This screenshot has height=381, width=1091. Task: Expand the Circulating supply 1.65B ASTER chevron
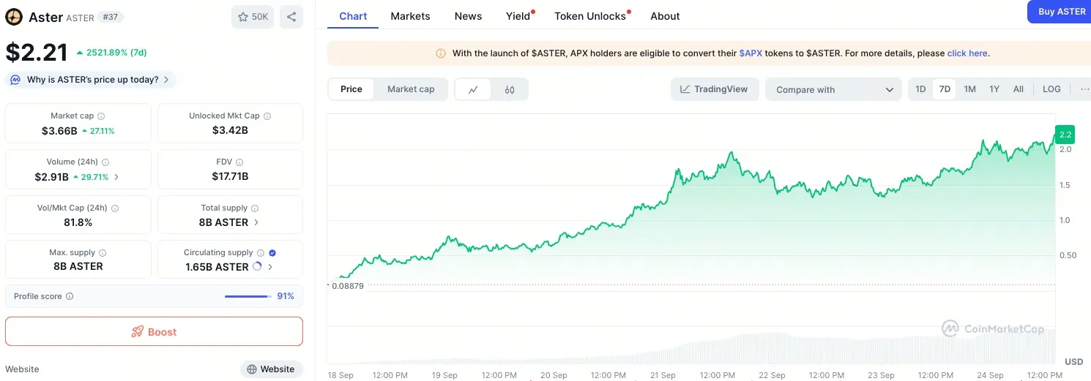point(270,267)
